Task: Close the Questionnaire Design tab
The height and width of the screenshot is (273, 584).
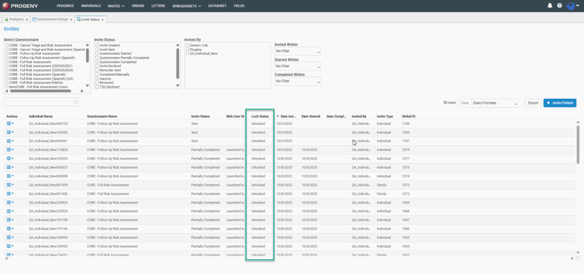Action: click(x=71, y=19)
